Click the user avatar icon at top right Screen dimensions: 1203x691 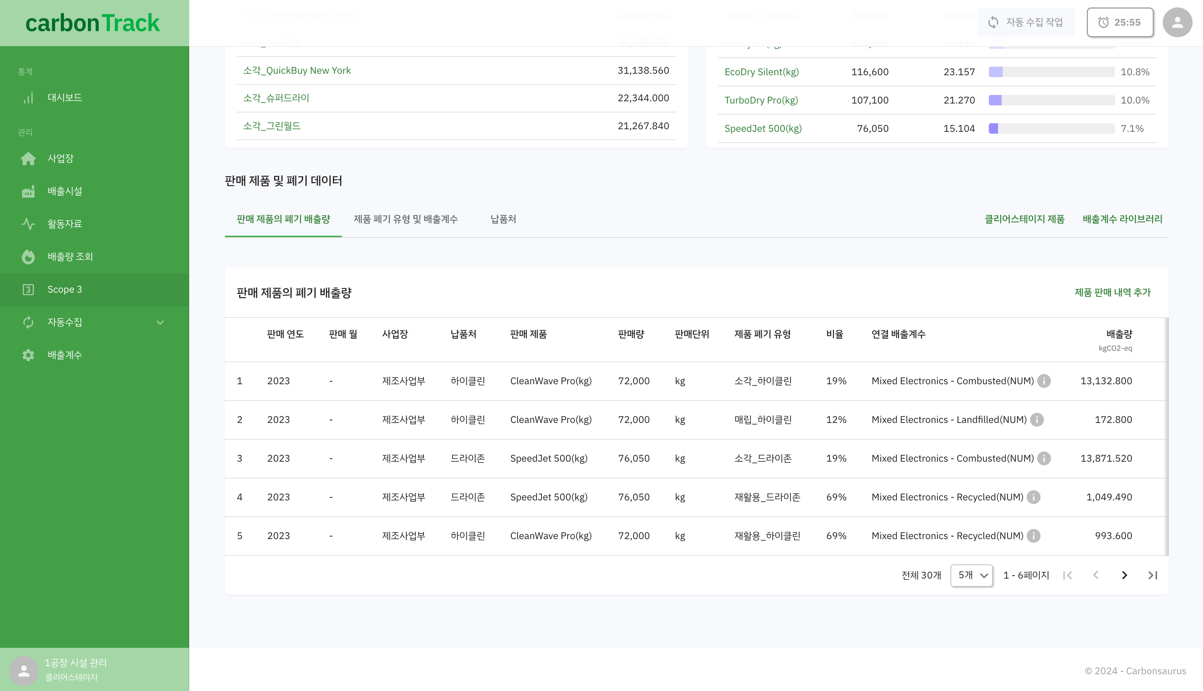tap(1177, 22)
